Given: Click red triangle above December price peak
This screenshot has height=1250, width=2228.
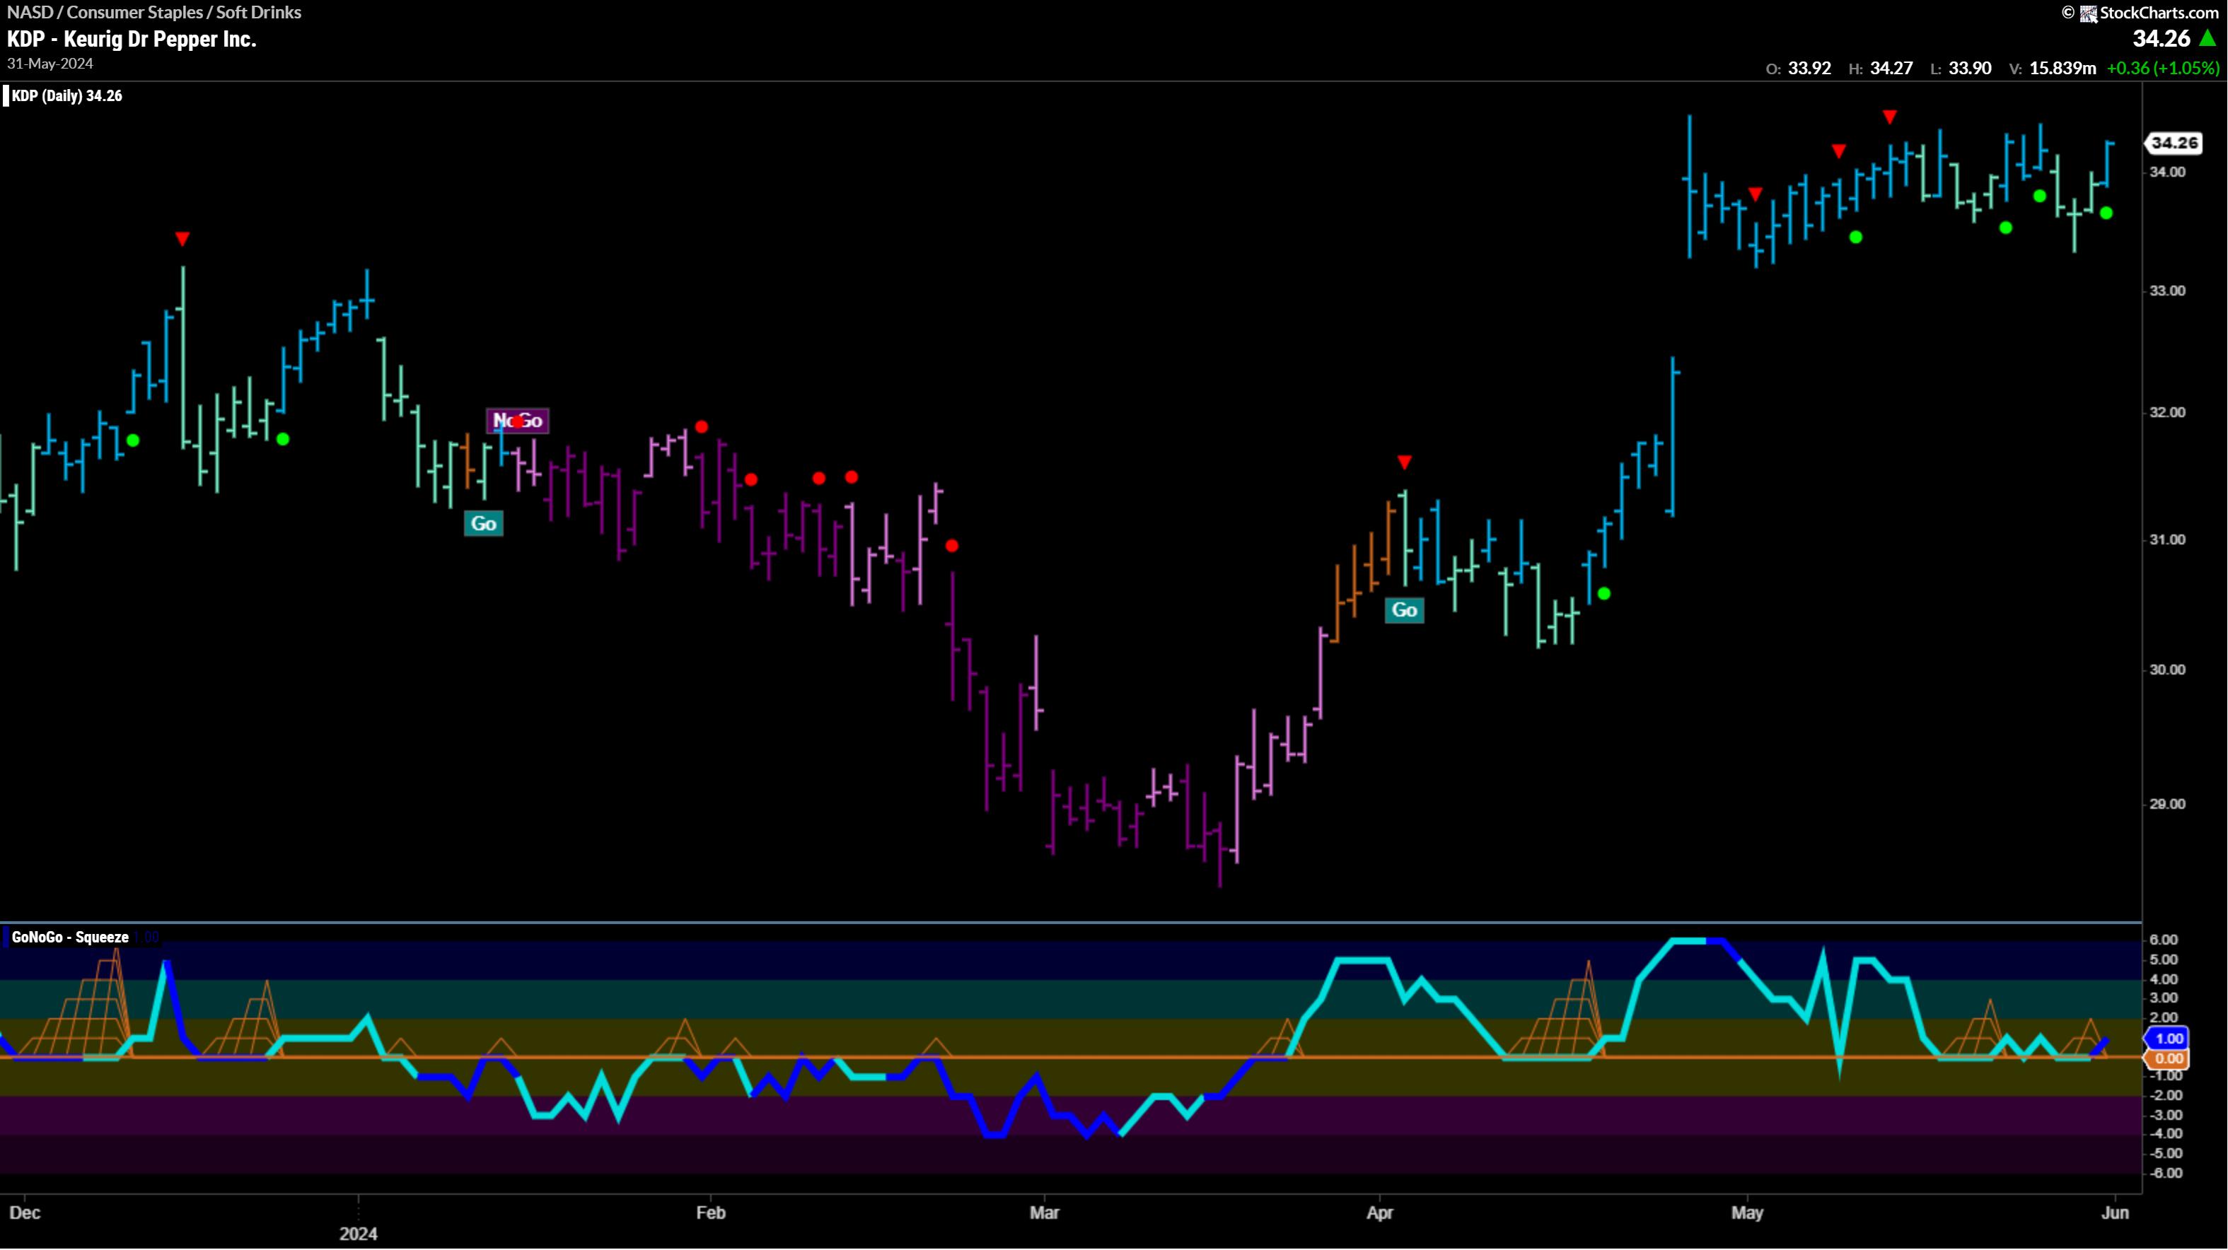Looking at the screenshot, I should click(x=182, y=238).
